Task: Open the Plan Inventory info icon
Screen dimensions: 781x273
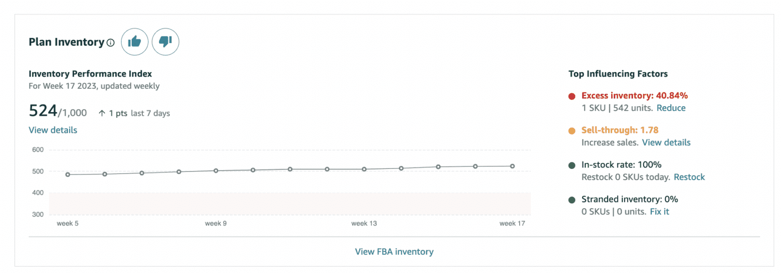Action: click(111, 43)
